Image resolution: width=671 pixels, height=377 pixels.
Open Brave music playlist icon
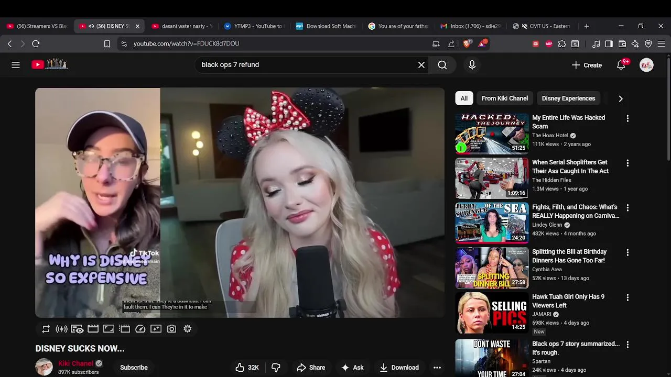pos(596,44)
